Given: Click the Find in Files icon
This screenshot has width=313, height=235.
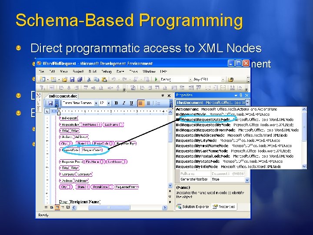Looking at the screenshot, I should click(x=231, y=80).
